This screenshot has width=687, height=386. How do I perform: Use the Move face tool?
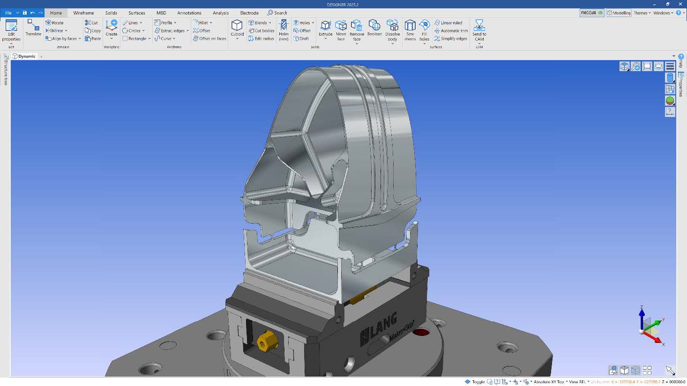[341, 30]
